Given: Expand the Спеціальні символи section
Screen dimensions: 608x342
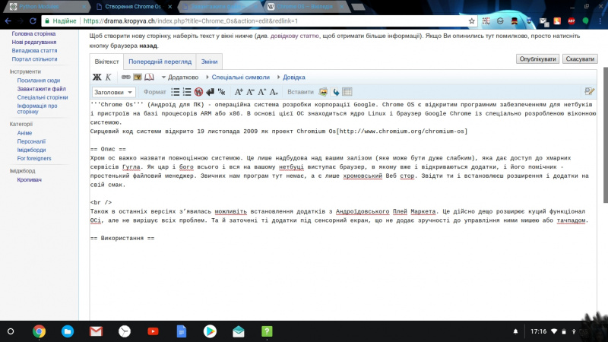Looking at the screenshot, I should click(238, 78).
